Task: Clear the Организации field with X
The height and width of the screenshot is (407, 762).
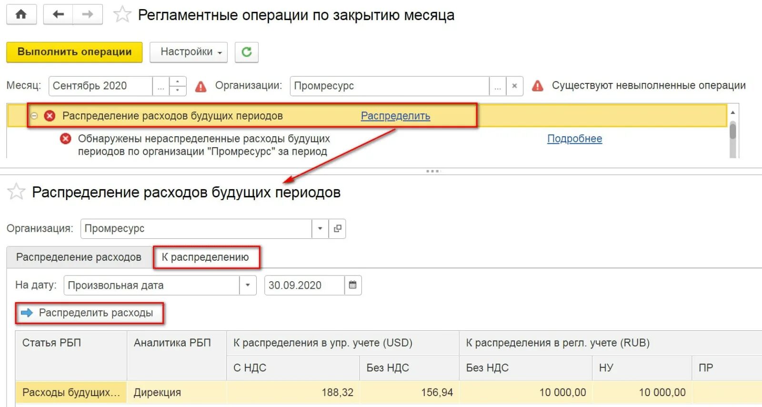Action: [x=514, y=86]
